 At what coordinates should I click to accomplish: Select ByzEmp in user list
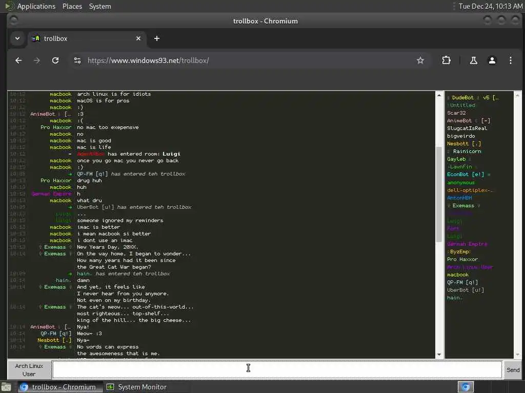(459, 252)
